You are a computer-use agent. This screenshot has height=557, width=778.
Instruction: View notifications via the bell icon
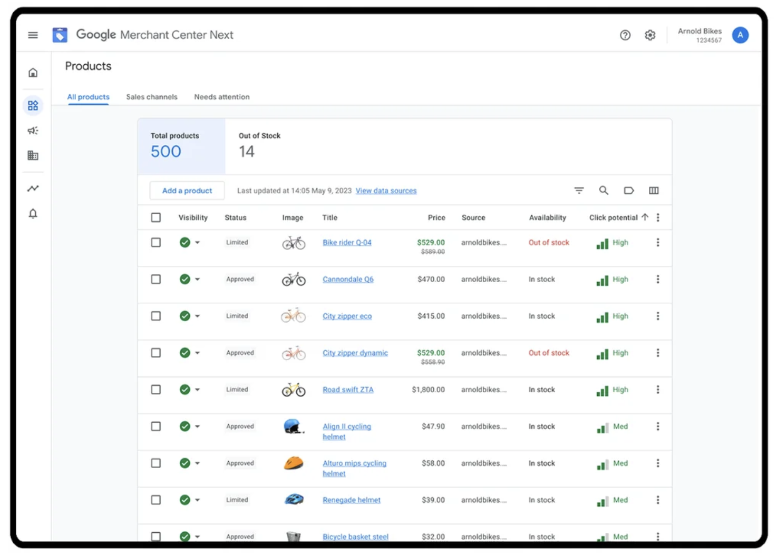pyautogui.click(x=33, y=213)
